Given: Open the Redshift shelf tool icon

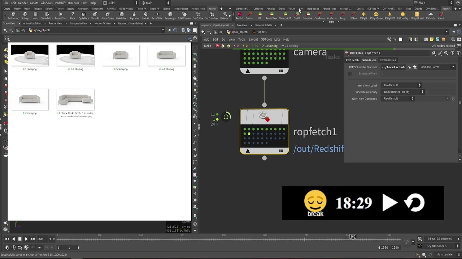Looking at the screenshot, I should (x=239, y=16).
